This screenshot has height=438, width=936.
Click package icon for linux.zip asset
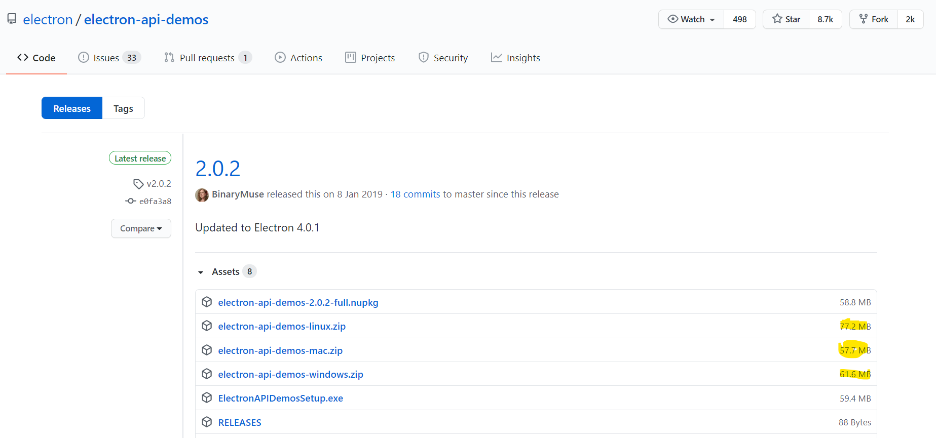[x=207, y=326]
